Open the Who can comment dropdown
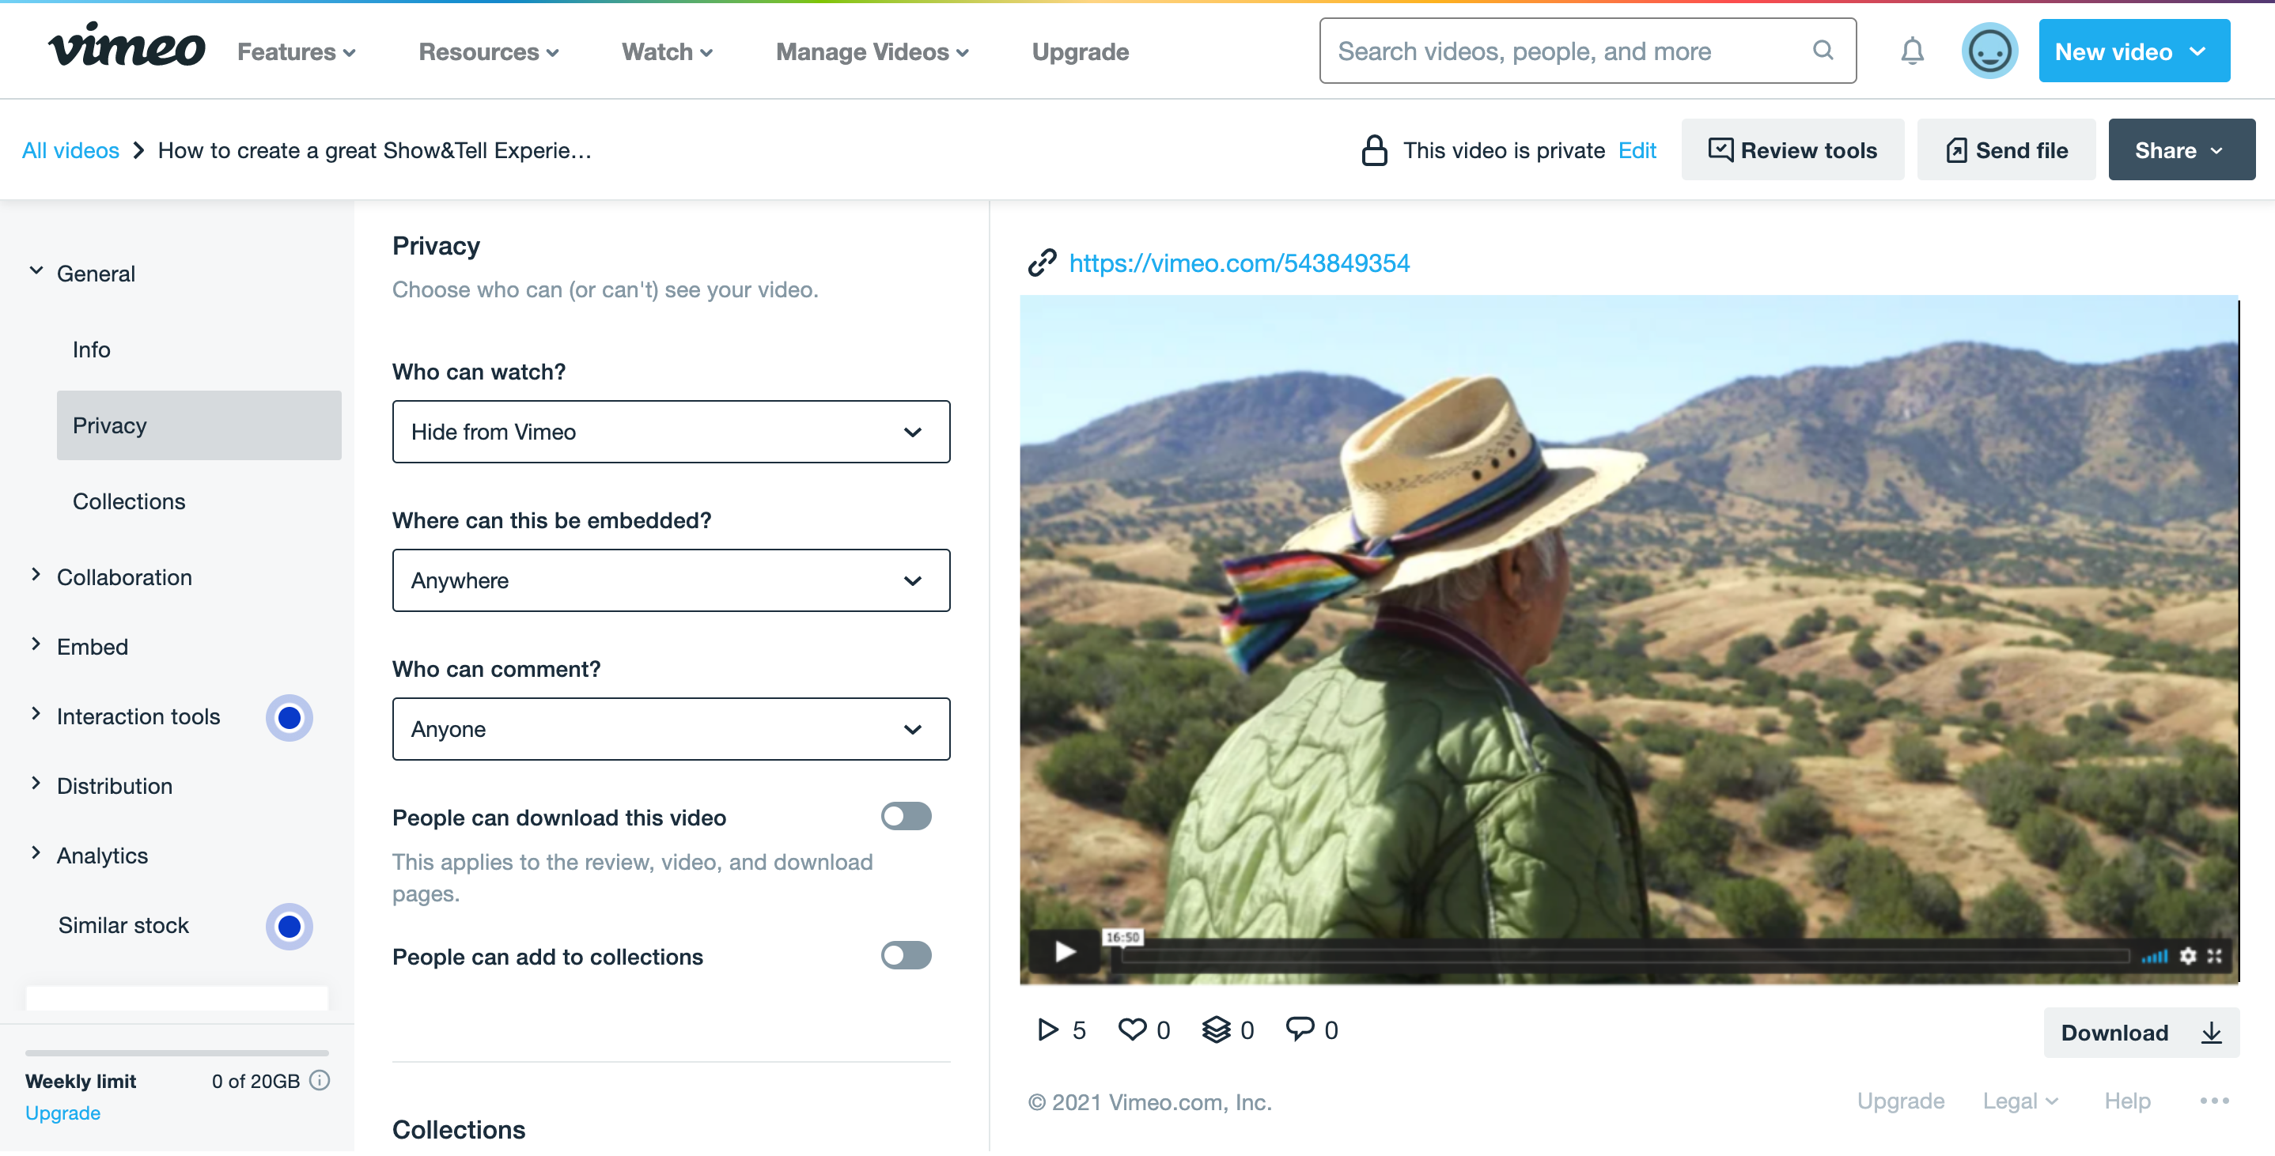The image size is (2275, 1156). 672,731
